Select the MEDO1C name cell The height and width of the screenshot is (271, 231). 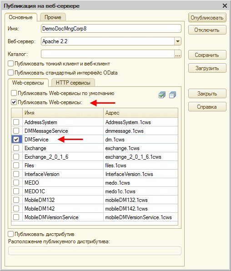(x=63, y=191)
